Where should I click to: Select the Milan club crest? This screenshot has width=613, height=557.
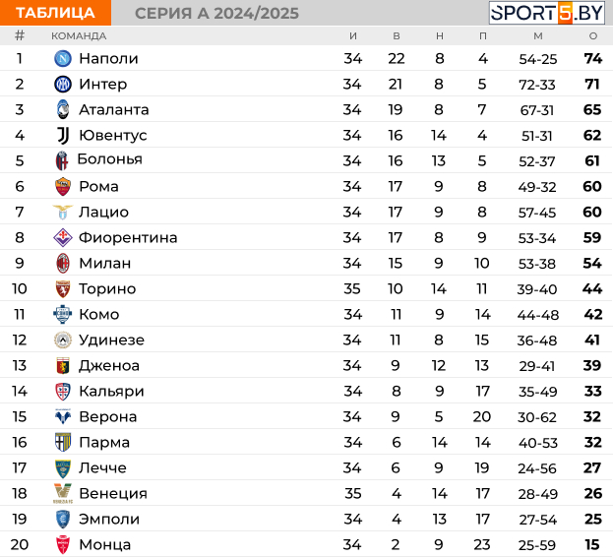tap(63, 263)
